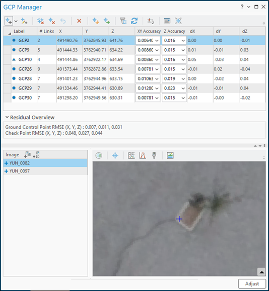Image resolution: width=269 pixels, height=291 pixels.
Task: Select the GCP29 row label
Action: 25,88
